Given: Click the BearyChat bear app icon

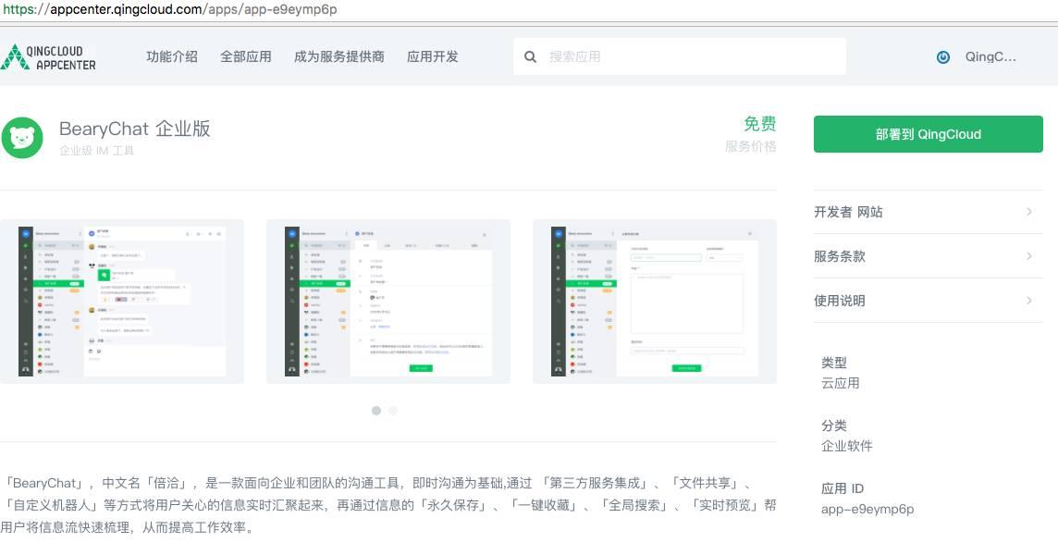Looking at the screenshot, I should [21, 138].
